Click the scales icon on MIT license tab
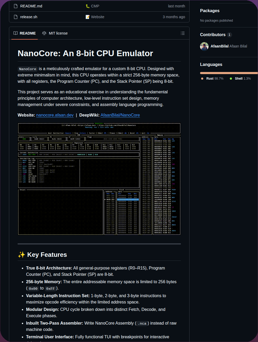 pos(44,33)
